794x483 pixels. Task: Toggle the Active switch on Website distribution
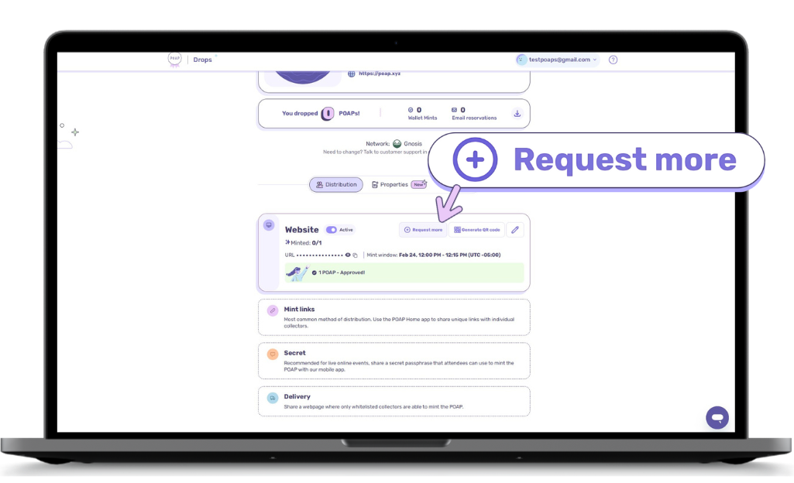click(330, 229)
